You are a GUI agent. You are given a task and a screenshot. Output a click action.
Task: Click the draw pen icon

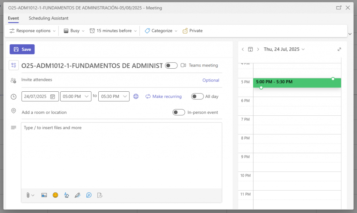[78, 195]
